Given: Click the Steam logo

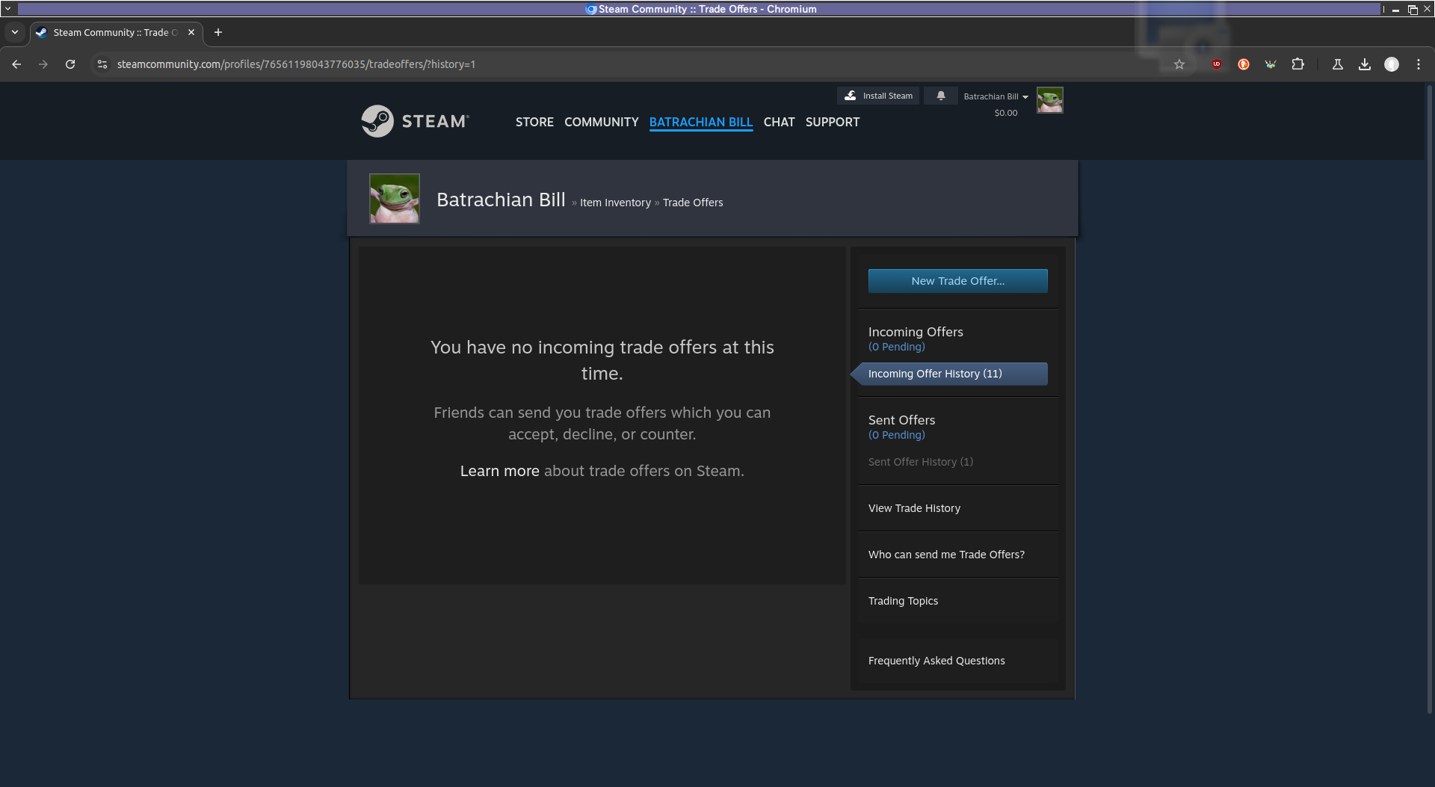Looking at the screenshot, I should pos(415,121).
